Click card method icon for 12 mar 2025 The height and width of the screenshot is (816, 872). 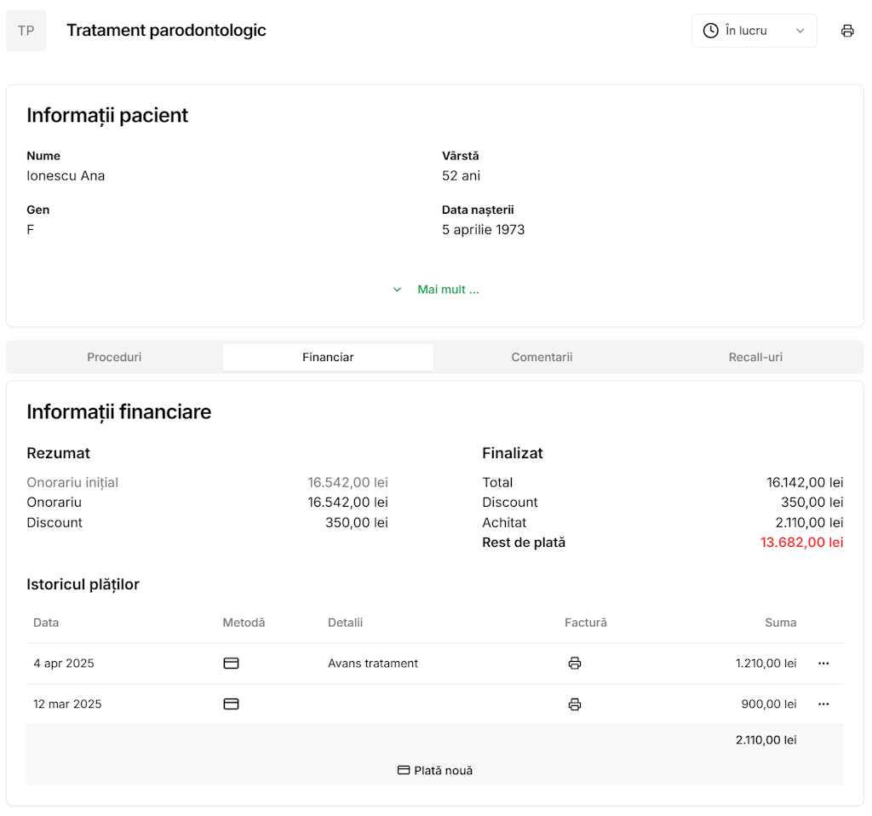pos(231,704)
